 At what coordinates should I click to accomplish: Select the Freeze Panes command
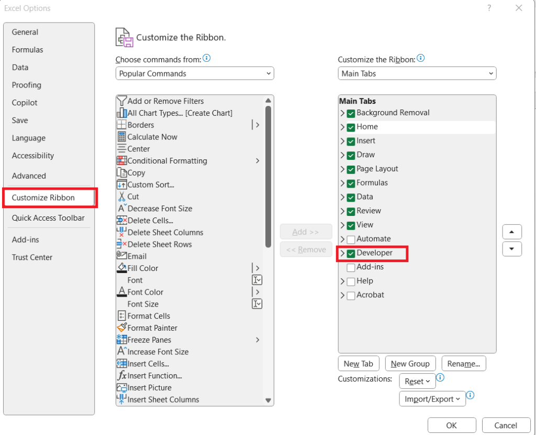pos(149,340)
